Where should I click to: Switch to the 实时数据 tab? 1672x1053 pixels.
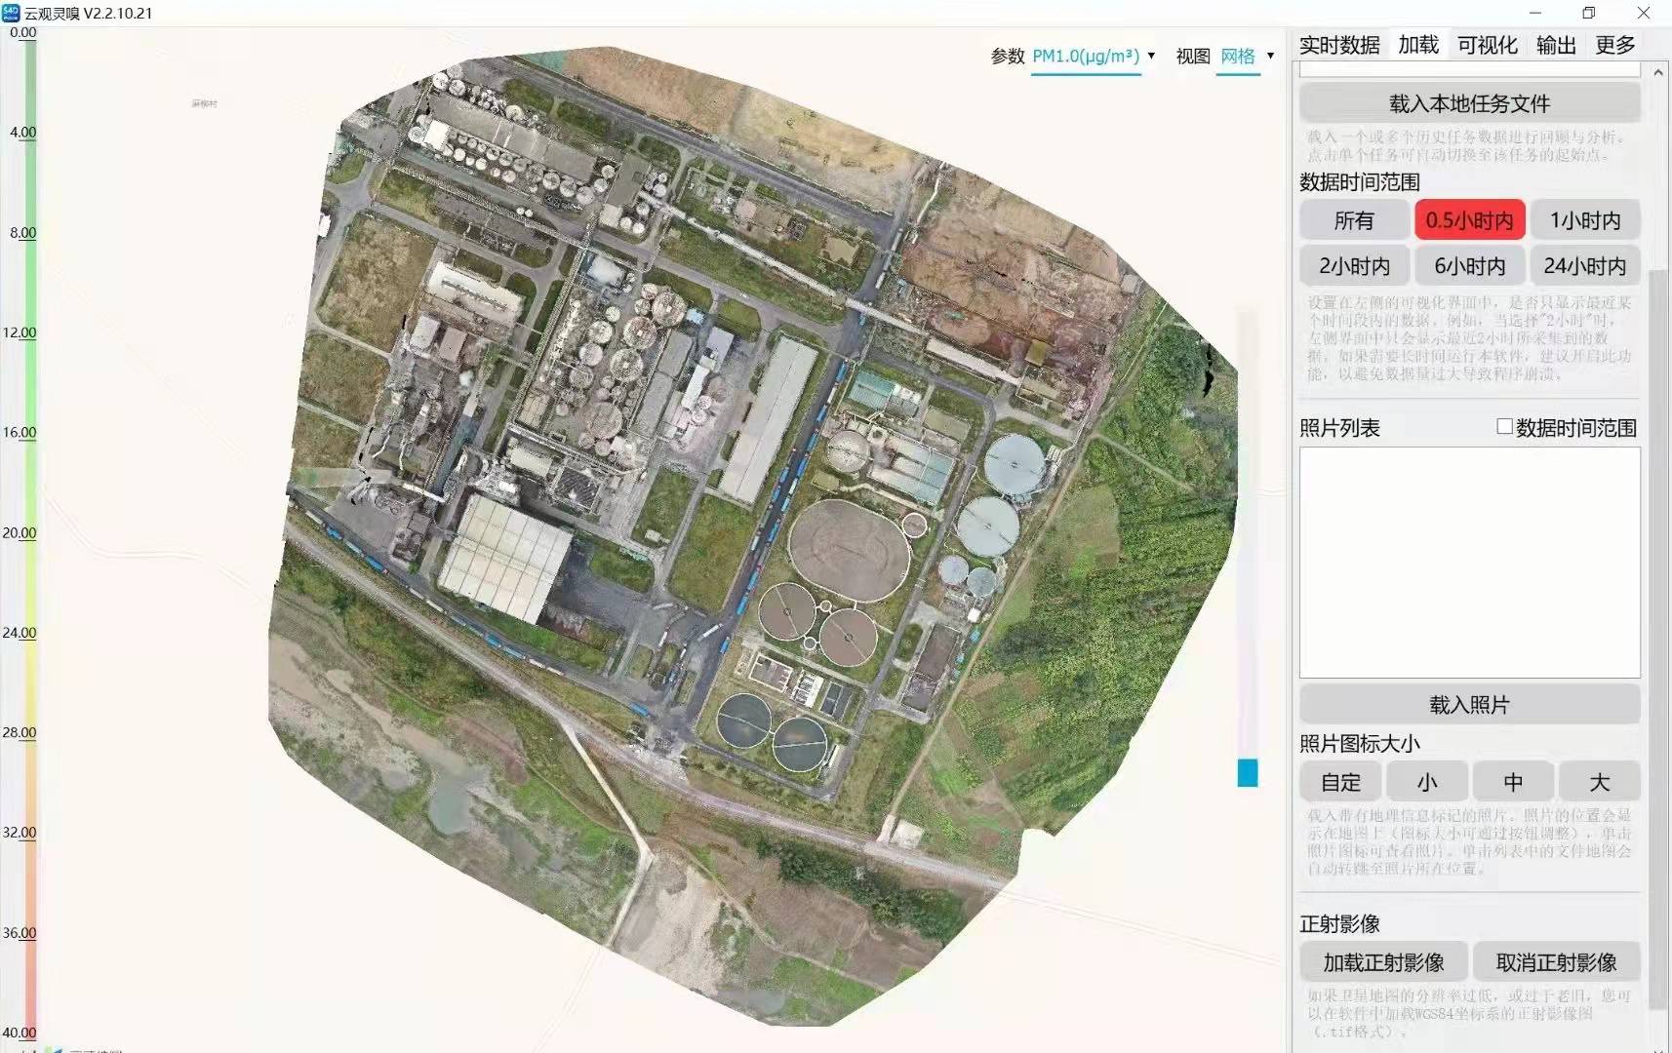coord(1339,45)
